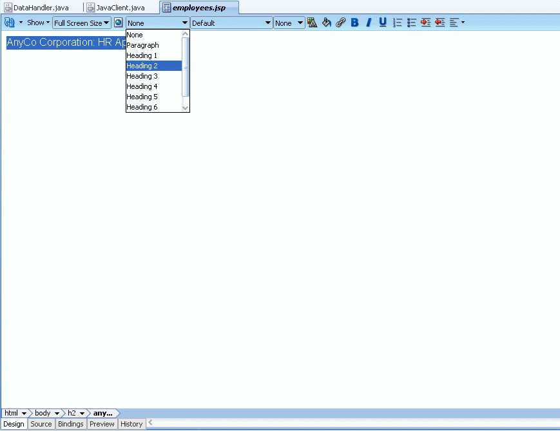Switch to the Source tab

tap(41, 424)
